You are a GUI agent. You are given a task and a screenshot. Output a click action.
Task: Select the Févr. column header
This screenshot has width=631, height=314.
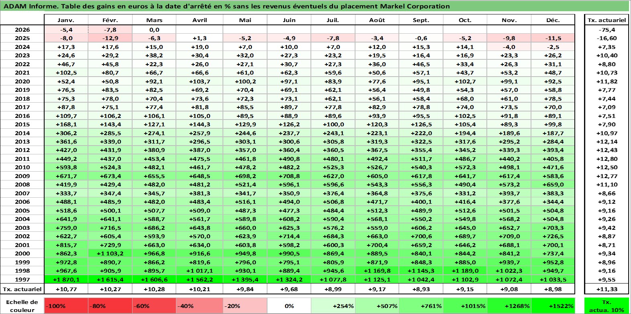coord(110,20)
